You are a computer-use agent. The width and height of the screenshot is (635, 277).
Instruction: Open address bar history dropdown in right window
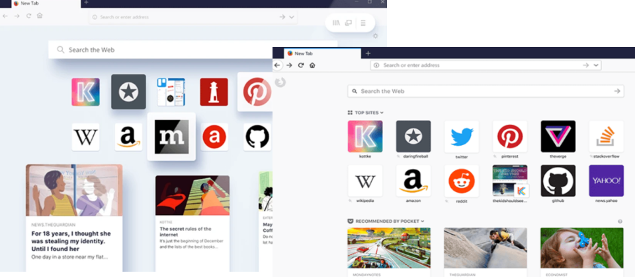point(596,65)
